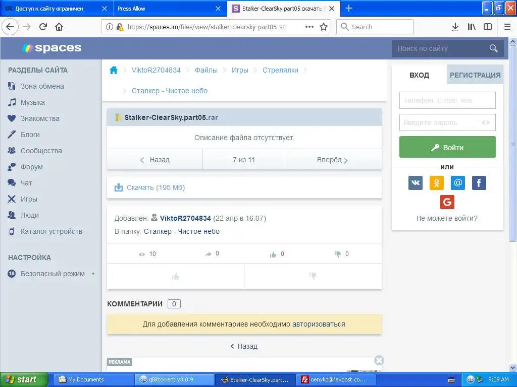This screenshot has height=387, width=517.
Task: Open 'Блоги' in the sidebar
Action: 30,135
